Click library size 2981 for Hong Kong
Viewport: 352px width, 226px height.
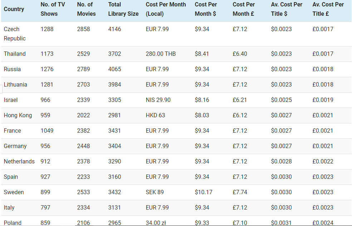[114, 116]
